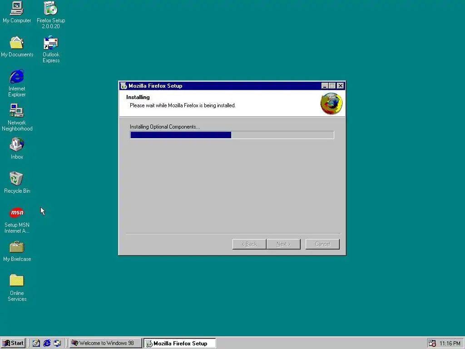Click the system clock showing 11:16 PM
The height and width of the screenshot is (349, 465).
point(450,344)
